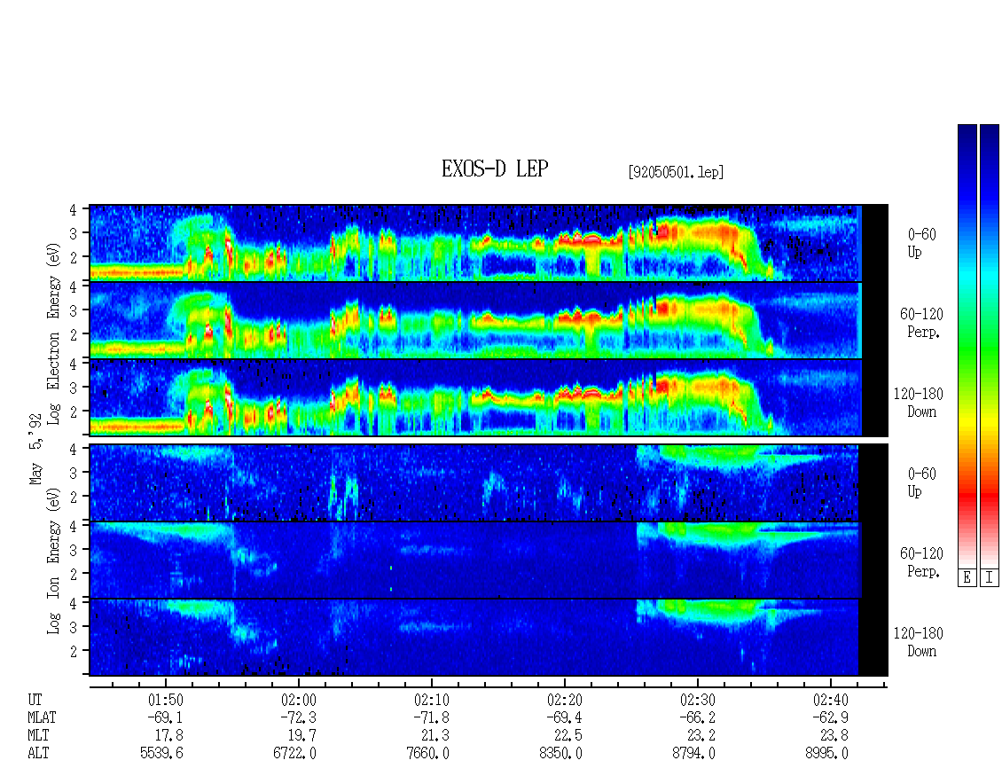The height and width of the screenshot is (776, 1002).
Task: Click the MLT value 17.8
Action: 168,736
